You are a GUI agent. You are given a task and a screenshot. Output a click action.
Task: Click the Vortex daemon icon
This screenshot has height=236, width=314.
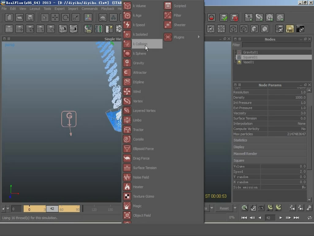tap(127, 101)
